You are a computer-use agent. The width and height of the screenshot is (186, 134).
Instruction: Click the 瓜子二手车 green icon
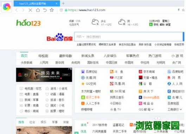tap(83, 97)
